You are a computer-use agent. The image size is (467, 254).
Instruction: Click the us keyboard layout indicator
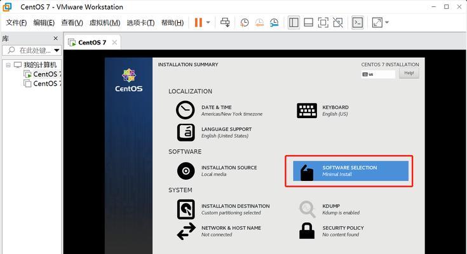coord(378,74)
